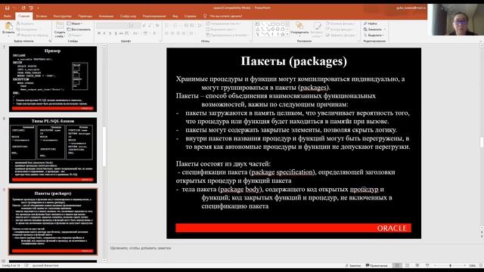The height and width of the screenshot is (272, 484).
Task: Click account email in title bar
Action: (411, 8)
